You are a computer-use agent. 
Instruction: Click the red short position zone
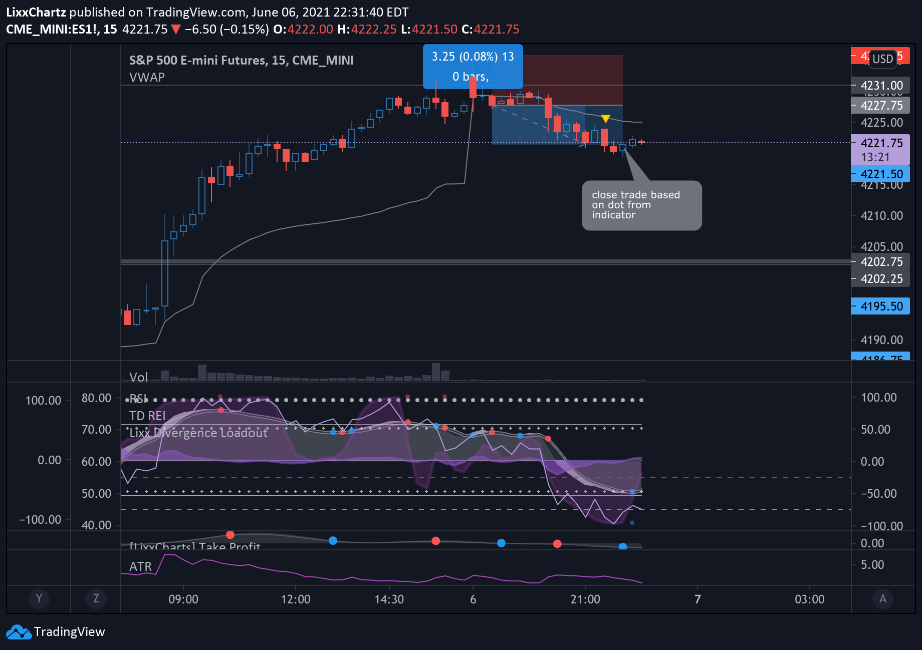pos(557,80)
